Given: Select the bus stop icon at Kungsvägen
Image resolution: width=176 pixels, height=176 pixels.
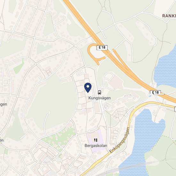Looking at the screenshot, I should point(99,92).
